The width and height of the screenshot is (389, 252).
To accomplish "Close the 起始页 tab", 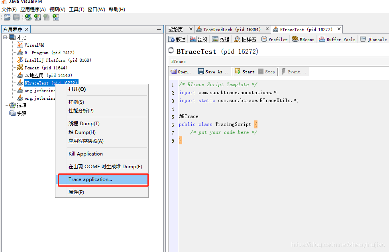I will [191, 29].
